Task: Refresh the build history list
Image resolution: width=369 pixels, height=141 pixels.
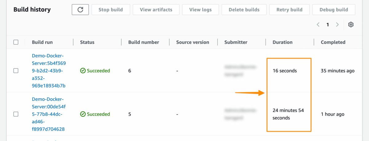Action: pyautogui.click(x=80, y=10)
